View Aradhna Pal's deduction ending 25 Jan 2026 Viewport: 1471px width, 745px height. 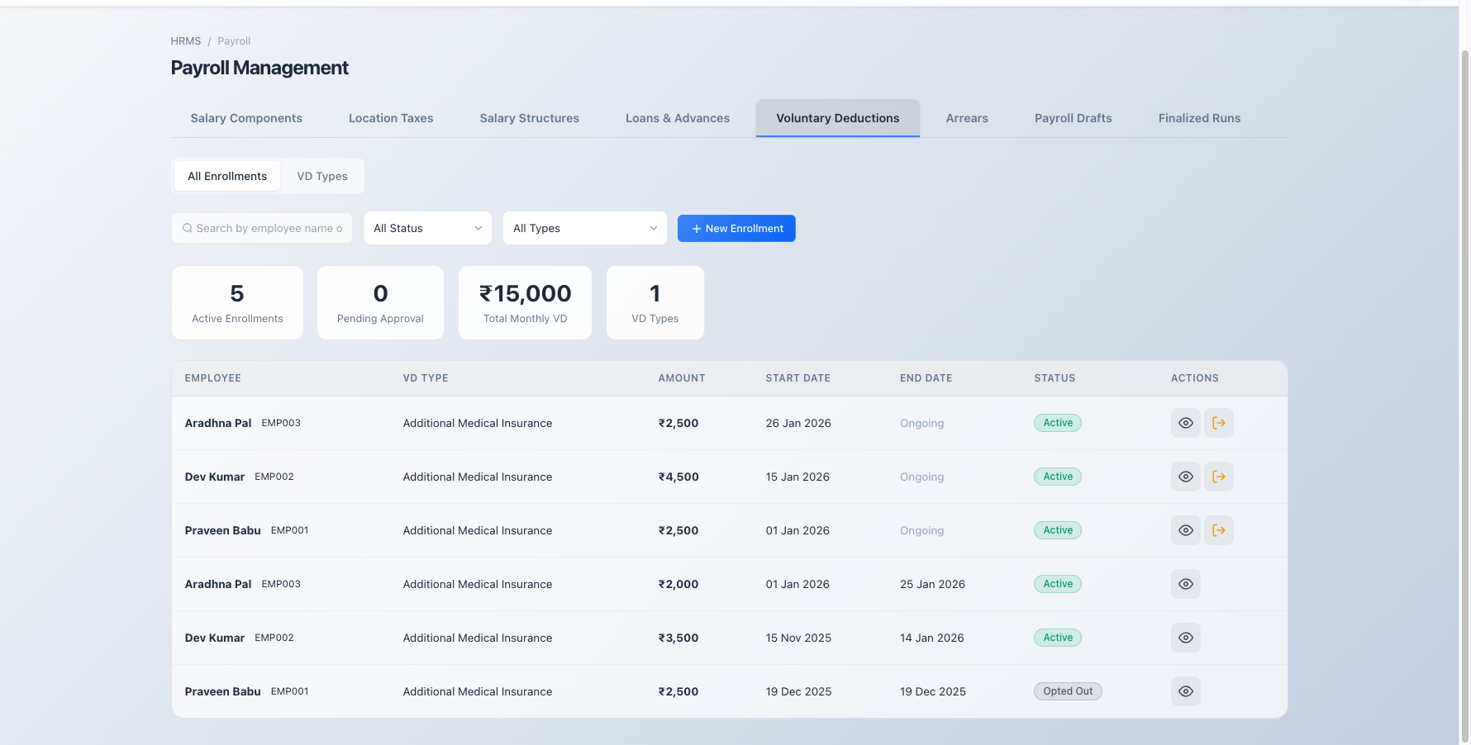pos(1186,584)
